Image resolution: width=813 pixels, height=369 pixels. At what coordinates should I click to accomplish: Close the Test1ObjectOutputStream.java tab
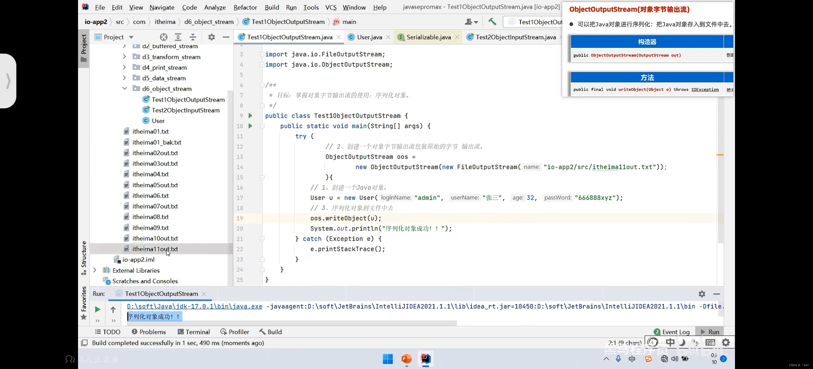pyautogui.click(x=338, y=37)
